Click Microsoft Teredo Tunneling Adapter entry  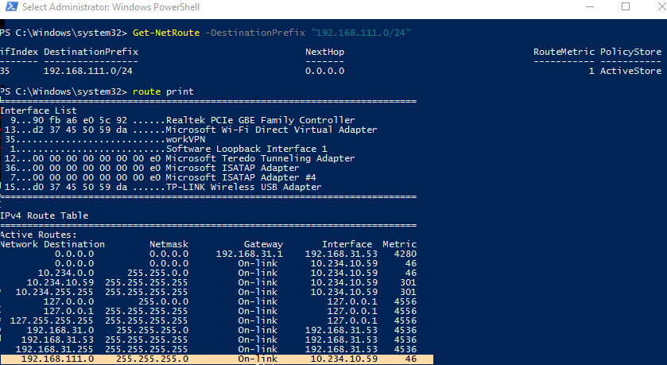click(x=180, y=159)
